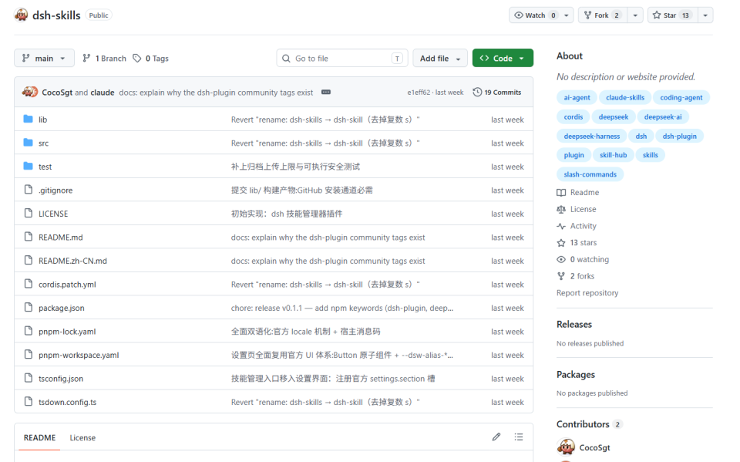Click the scale icon beside License
This screenshot has height=462, width=740.
(x=561, y=209)
